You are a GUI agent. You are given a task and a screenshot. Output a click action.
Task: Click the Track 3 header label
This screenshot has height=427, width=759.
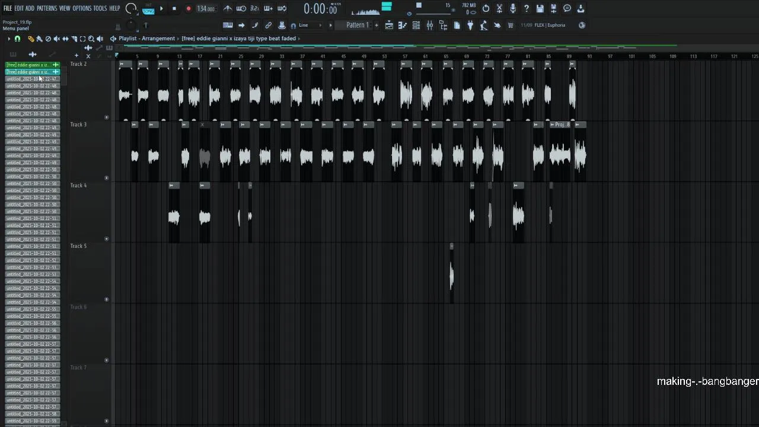[78, 125]
